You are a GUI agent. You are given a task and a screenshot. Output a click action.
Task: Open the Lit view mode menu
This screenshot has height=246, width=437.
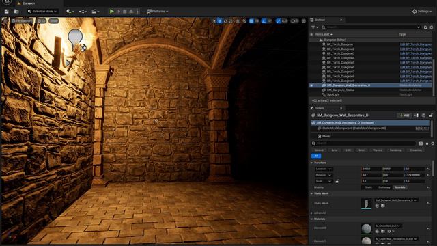click(41, 21)
